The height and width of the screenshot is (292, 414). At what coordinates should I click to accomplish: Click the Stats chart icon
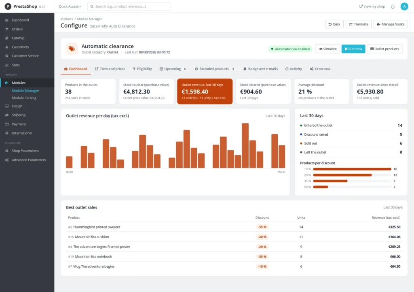pos(6,65)
